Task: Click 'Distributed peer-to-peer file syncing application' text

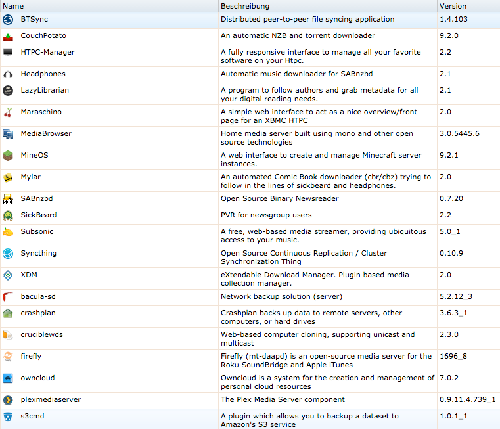Action: pos(307,20)
